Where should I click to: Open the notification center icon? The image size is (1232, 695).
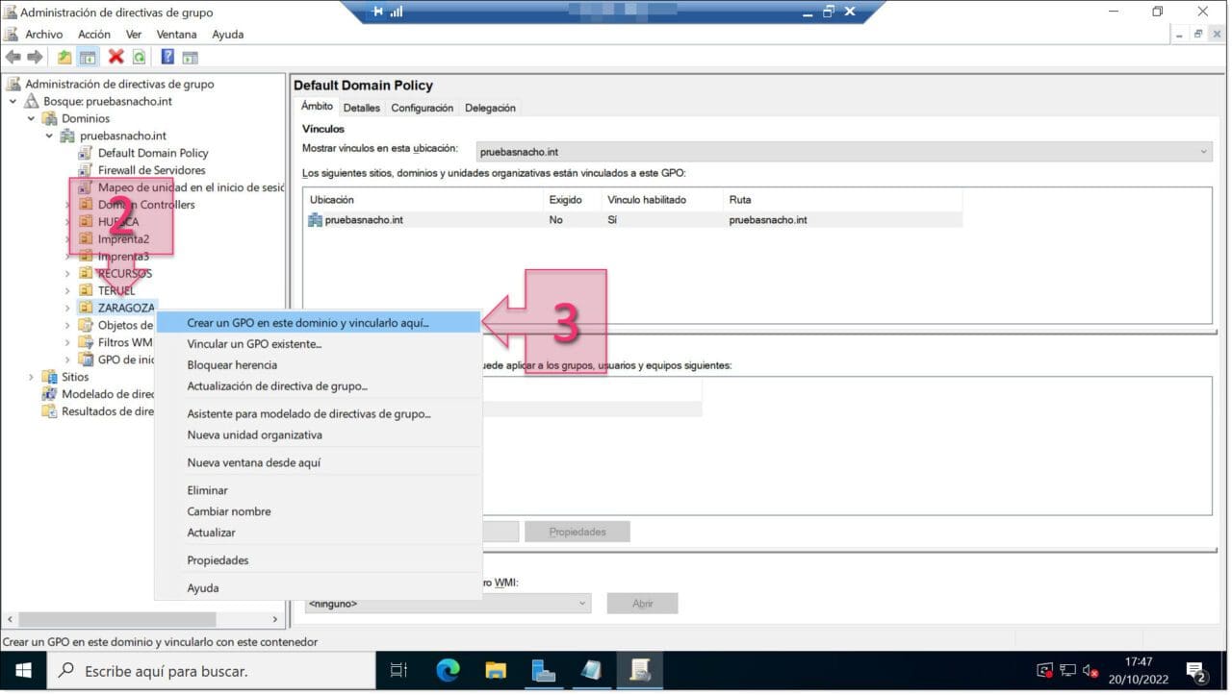tap(1196, 671)
